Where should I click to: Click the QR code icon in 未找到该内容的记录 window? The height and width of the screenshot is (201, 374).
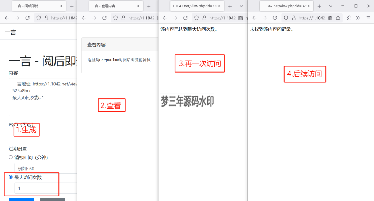pos(330,18)
